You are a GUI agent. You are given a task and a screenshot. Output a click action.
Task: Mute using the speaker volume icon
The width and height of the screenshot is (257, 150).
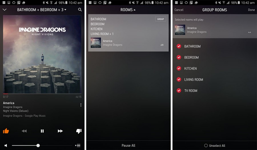pos(6,145)
